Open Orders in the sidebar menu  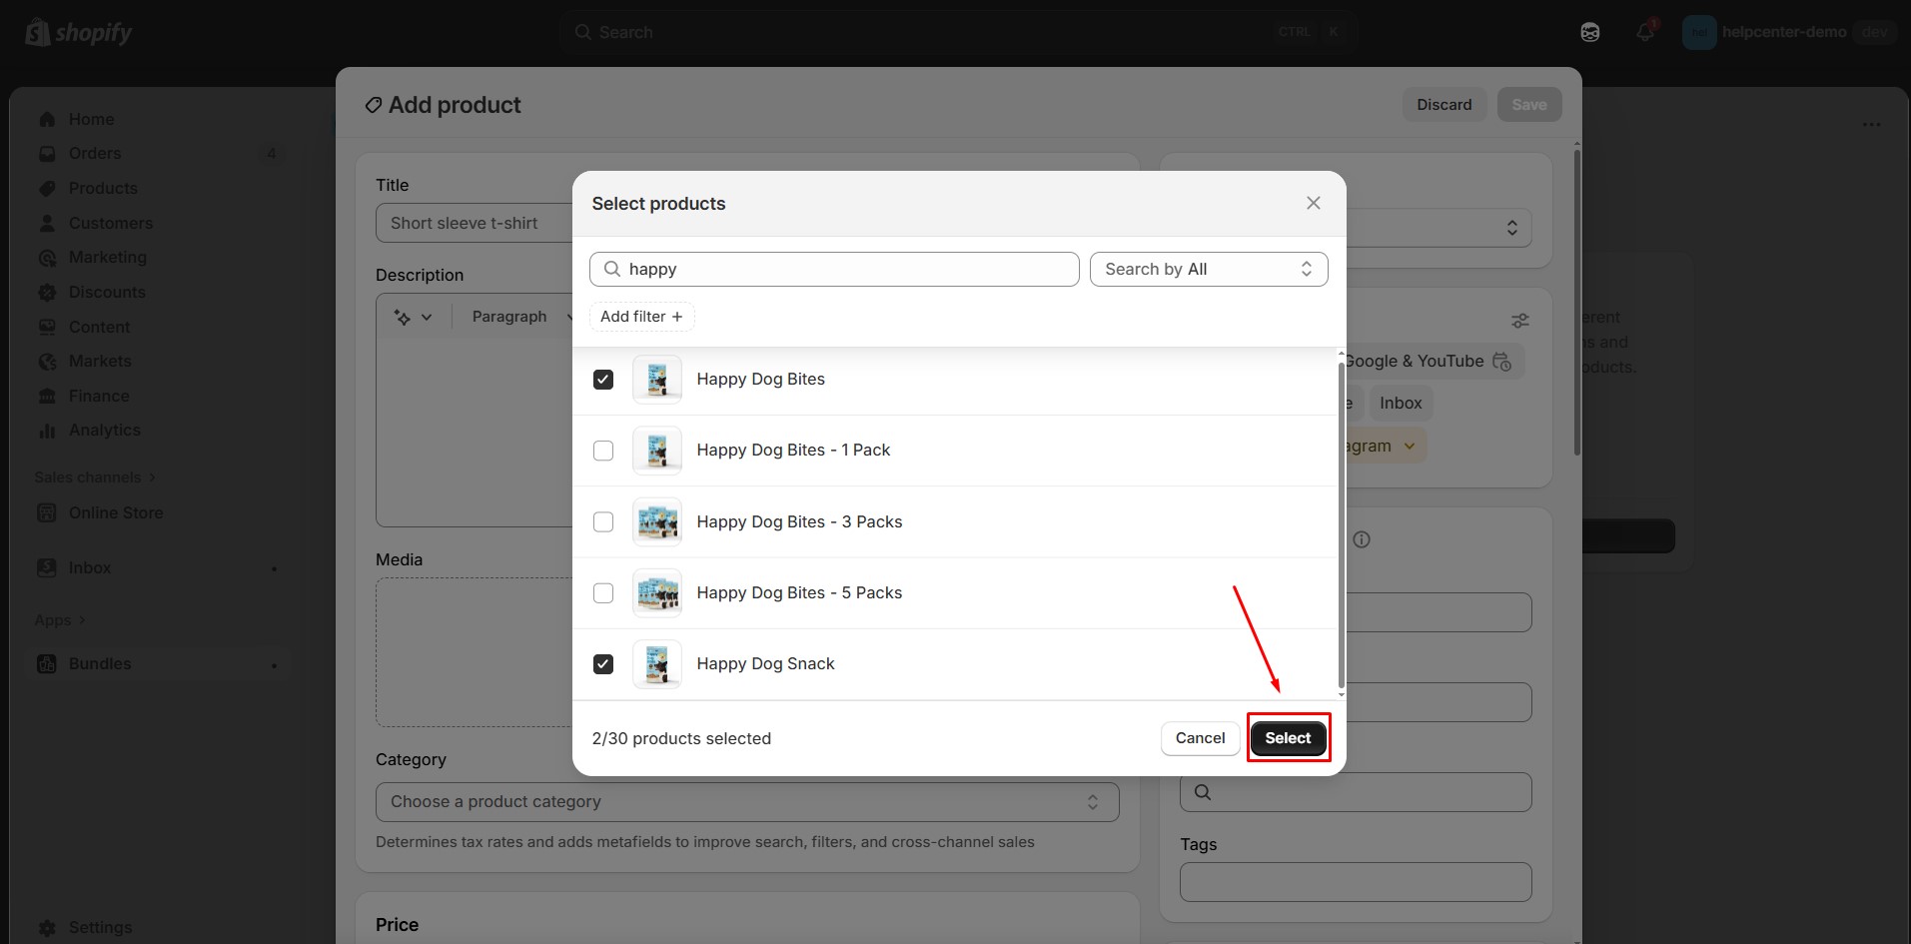tap(95, 154)
